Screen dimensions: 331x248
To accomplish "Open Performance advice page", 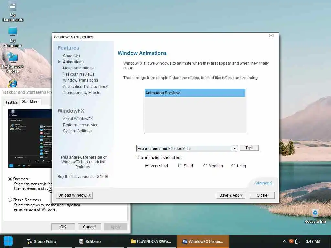I will coord(80,125).
